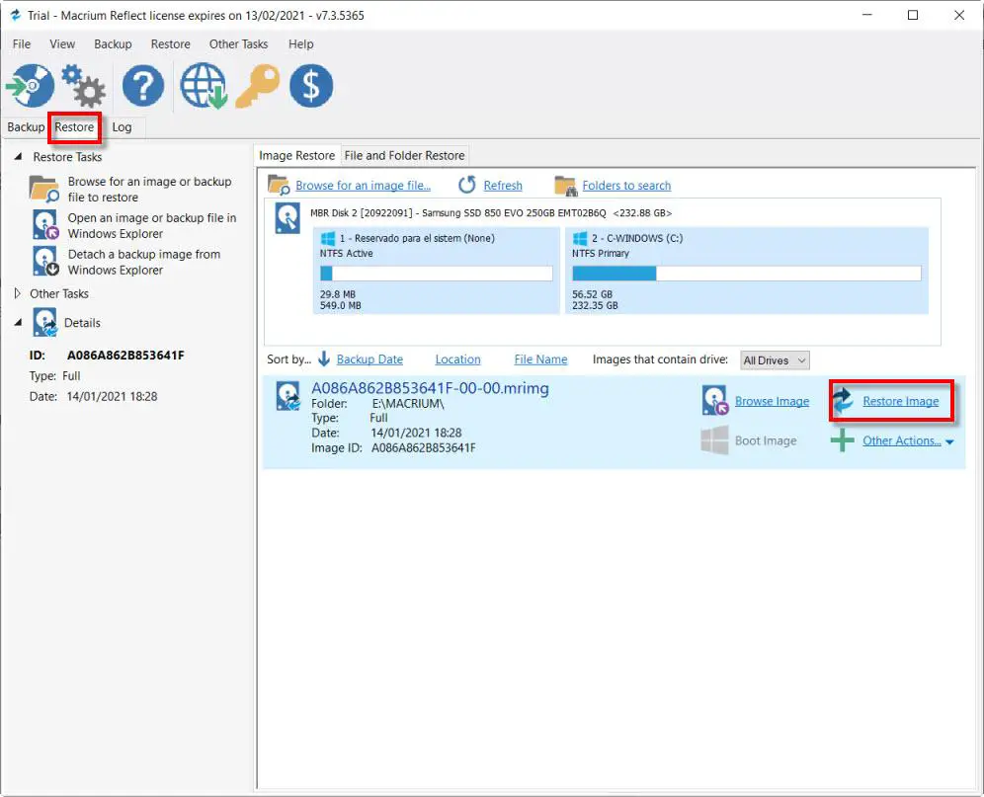Click the blue question mark help icon
984x797 pixels.
pyautogui.click(x=143, y=85)
